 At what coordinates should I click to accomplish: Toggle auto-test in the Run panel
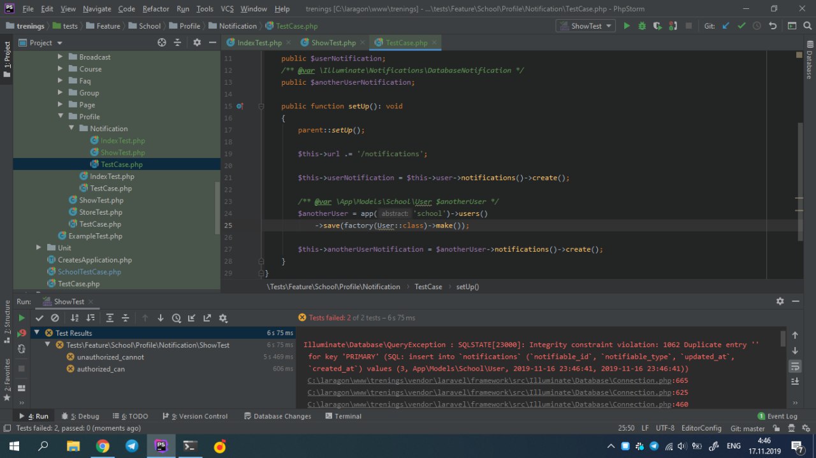pos(22,348)
